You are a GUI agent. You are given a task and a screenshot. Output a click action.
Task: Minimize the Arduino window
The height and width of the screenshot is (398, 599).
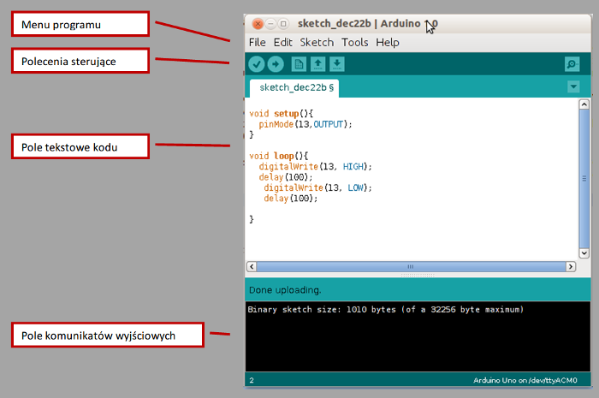pos(270,24)
